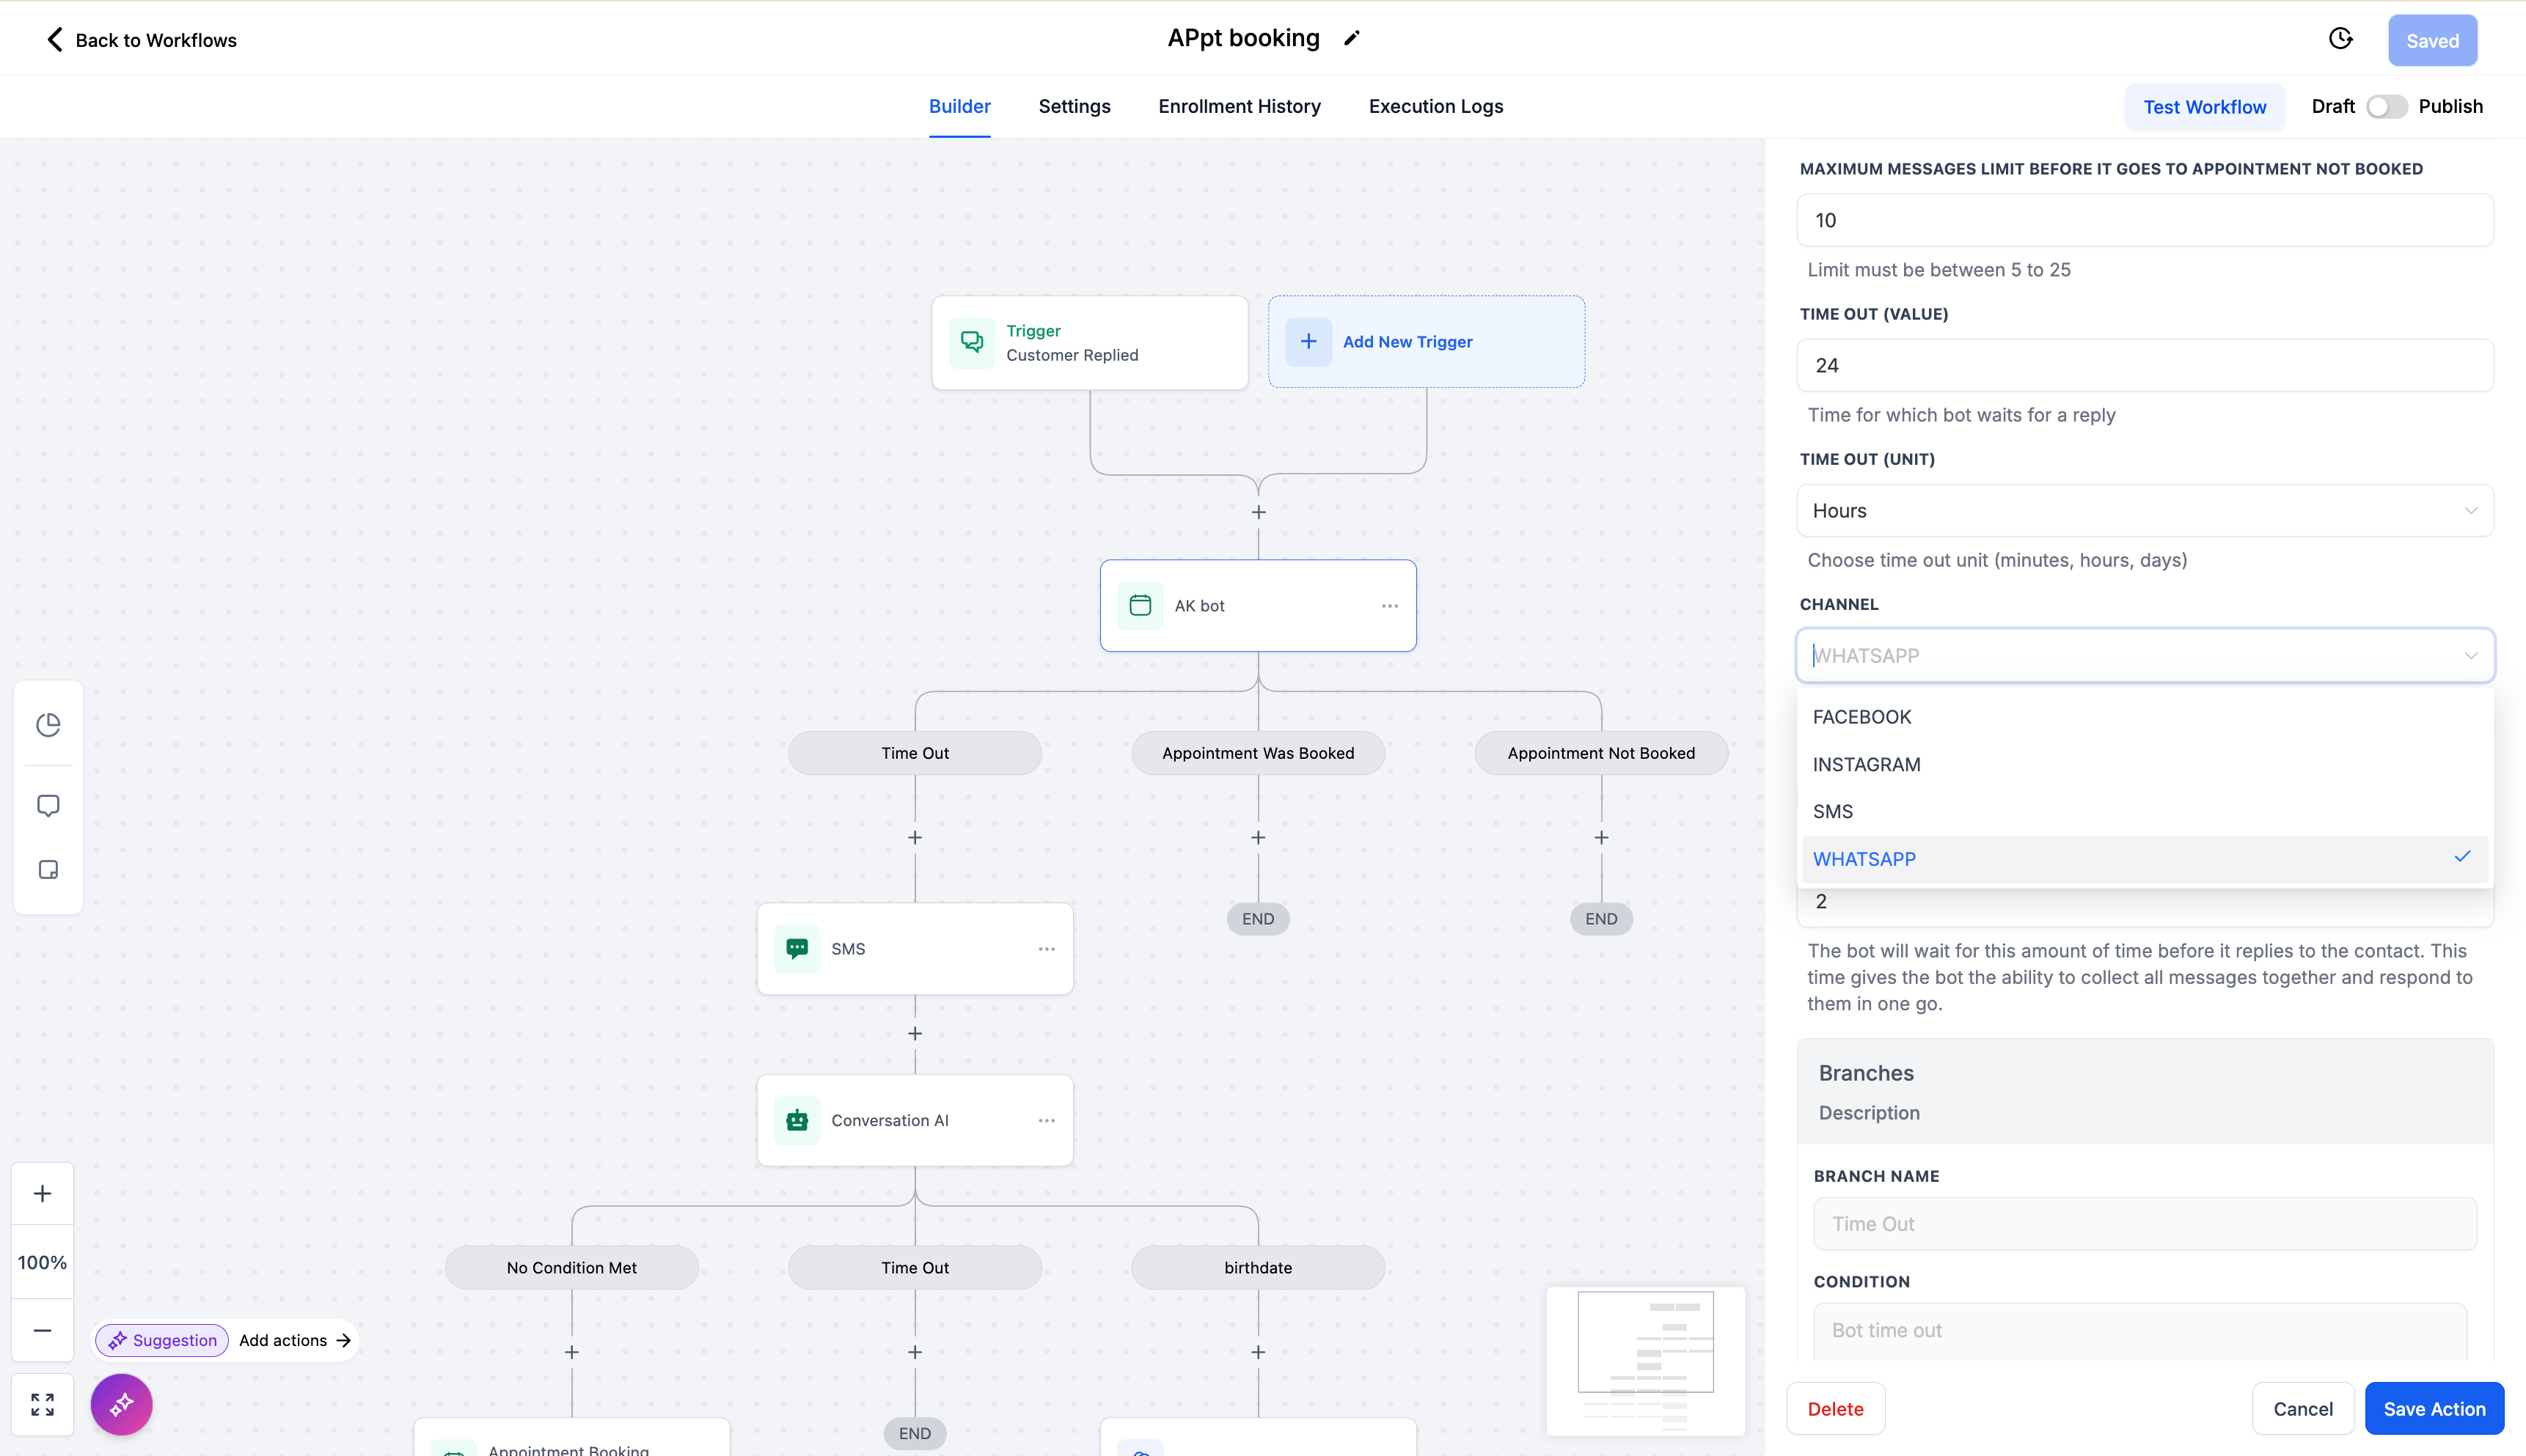Select FACEBOOK from the channel list

(x=1861, y=717)
